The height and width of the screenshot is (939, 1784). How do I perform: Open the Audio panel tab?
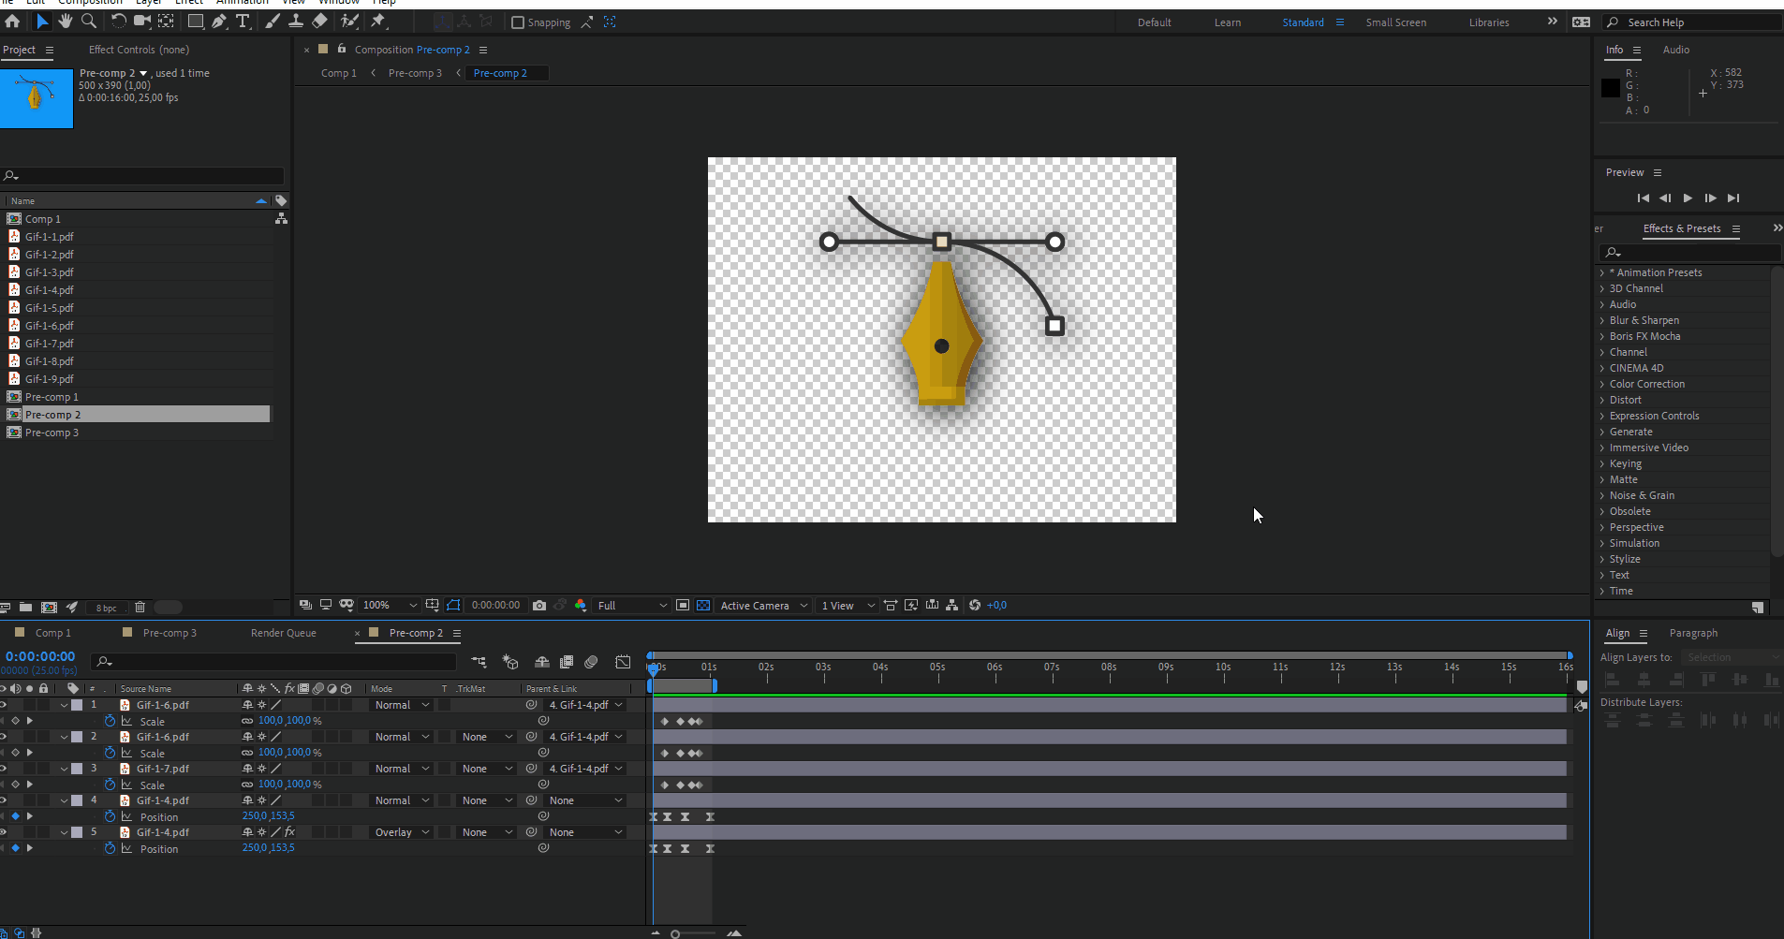coord(1676,50)
